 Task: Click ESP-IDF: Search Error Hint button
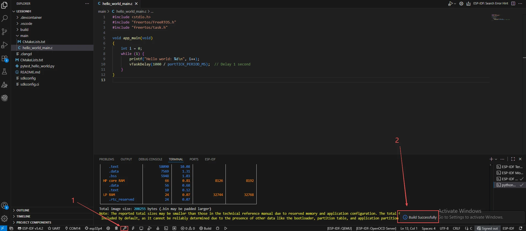click(x=491, y=4)
